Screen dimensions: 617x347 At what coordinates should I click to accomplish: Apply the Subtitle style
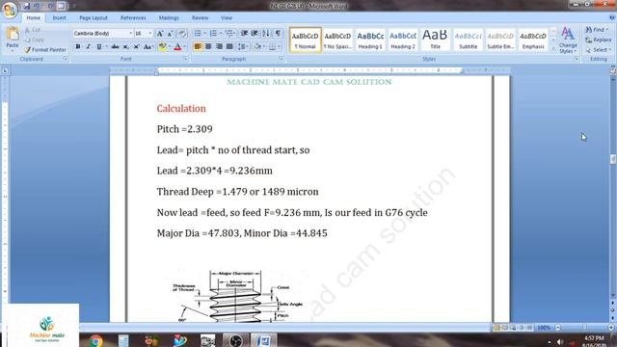click(x=468, y=40)
